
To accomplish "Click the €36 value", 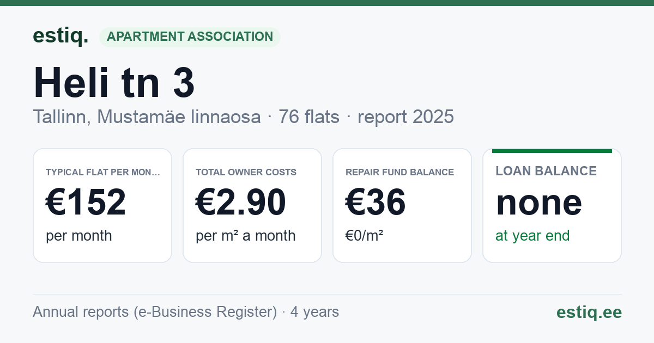I will point(376,202).
